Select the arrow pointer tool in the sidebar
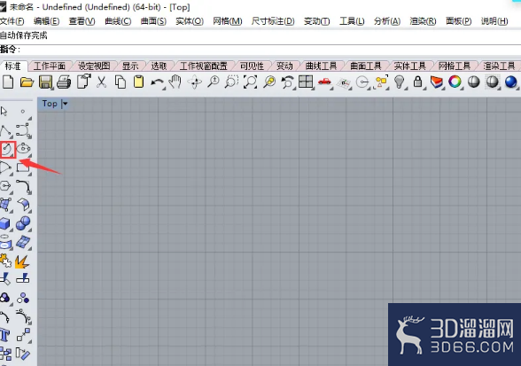Screen dimensions: 521x366 pos(4,111)
